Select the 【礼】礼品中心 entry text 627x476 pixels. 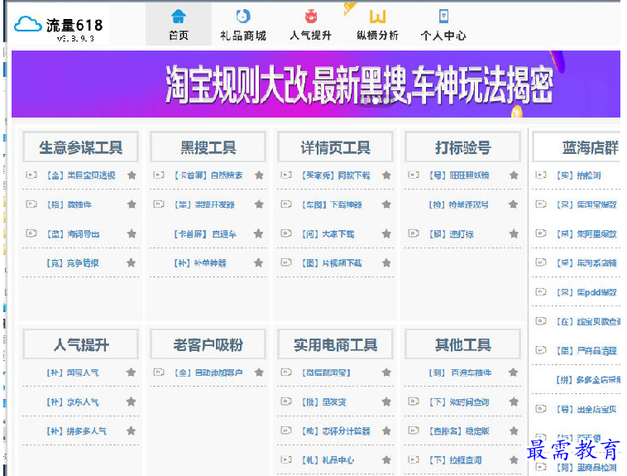point(328,460)
